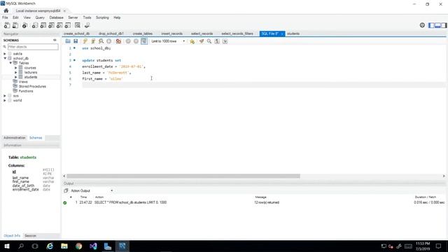This screenshot has height=252, width=448.
Task: Open the students result tab
Action: pos(293,34)
